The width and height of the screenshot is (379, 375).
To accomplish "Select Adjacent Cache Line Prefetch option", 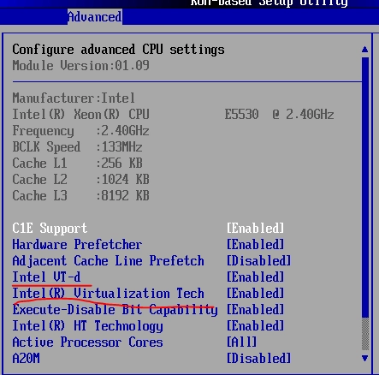I will 108,261.
